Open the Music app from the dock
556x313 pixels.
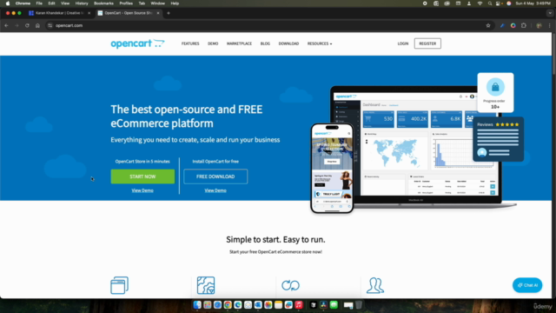[299, 305]
